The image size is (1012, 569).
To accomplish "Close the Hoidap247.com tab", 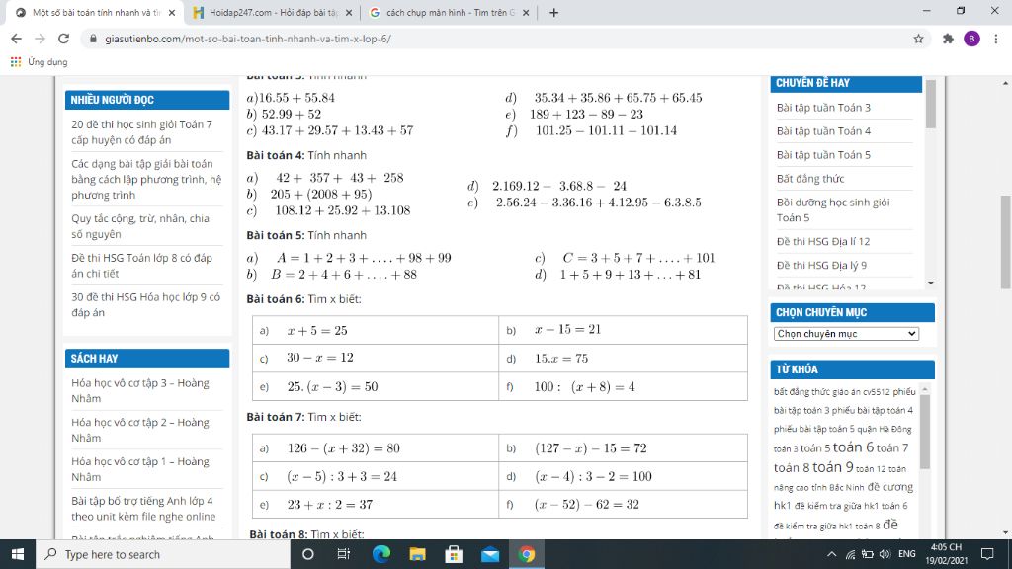I will coord(349,12).
